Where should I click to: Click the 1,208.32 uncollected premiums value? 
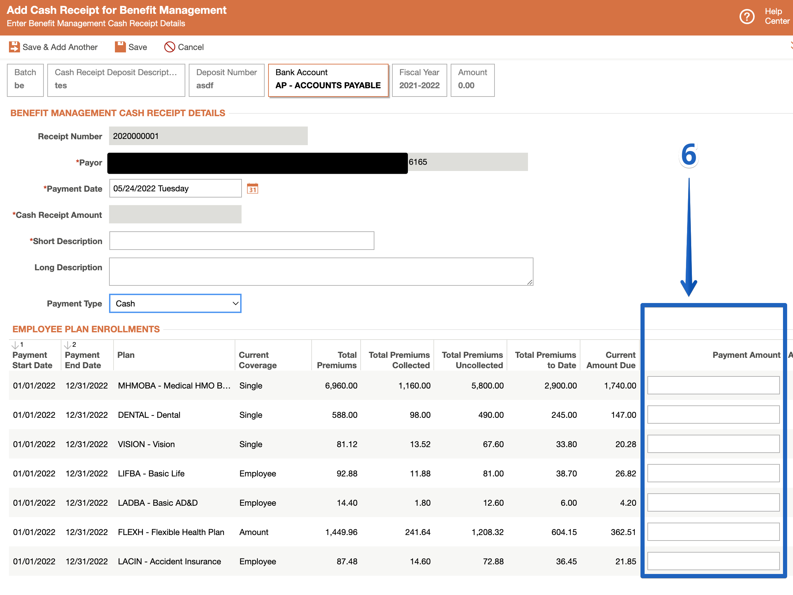tap(488, 532)
